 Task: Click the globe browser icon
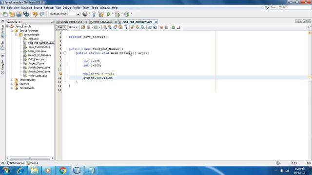coord(85,14)
